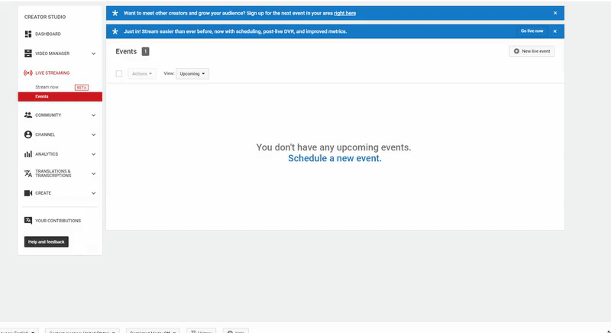Tick the select-all events checkbox
Viewport: 611px width, 333px height.
(x=119, y=73)
